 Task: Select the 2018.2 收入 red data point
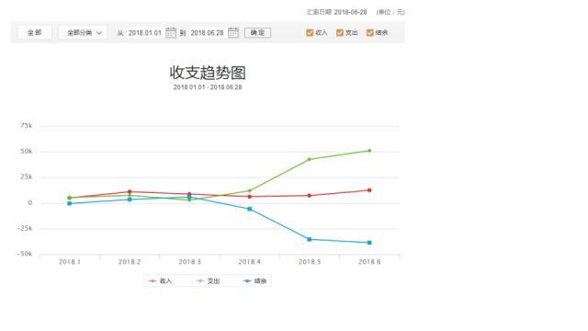(130, 192)
